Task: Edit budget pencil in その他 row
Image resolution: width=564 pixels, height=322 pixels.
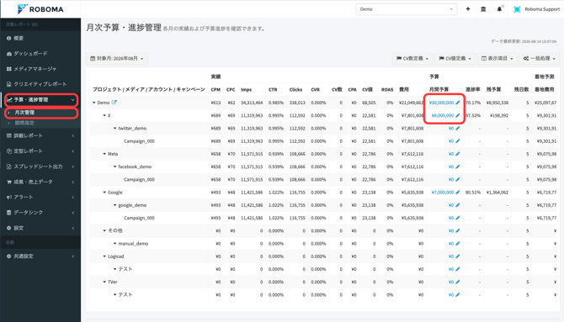Action: pyautogui.click(x=458, y=230)
